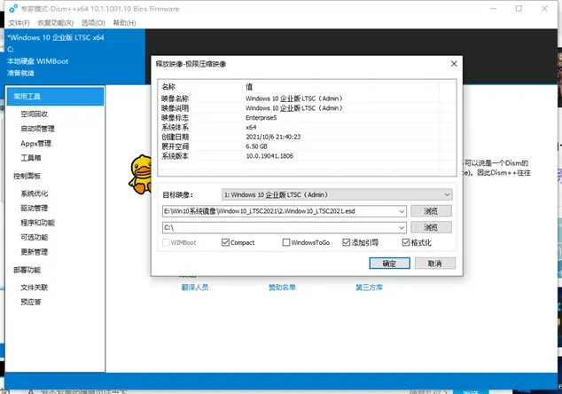Screen dimensions: 562x394
Task: Open the 赞助名单 link
Action: point(282,288)
